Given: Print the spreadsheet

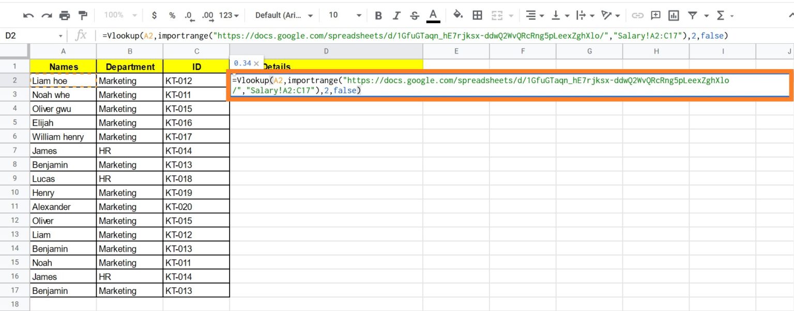Looking at the screenshot, I should coord(65,15).
